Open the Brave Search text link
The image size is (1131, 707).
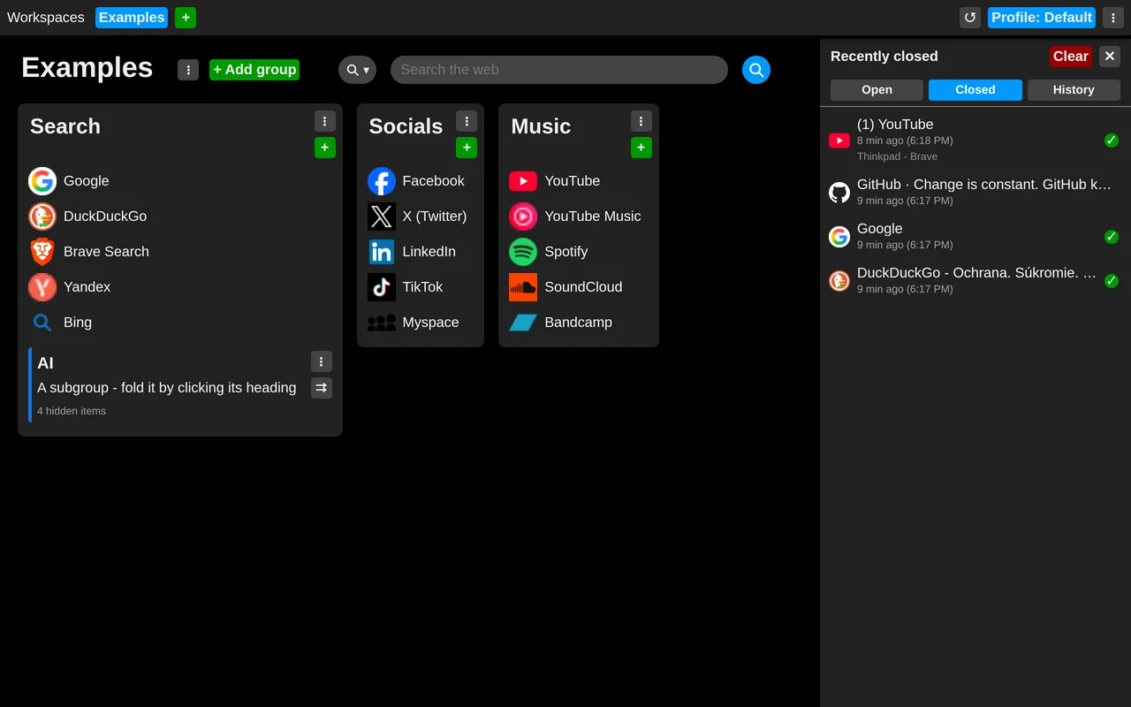coord(106,252)
